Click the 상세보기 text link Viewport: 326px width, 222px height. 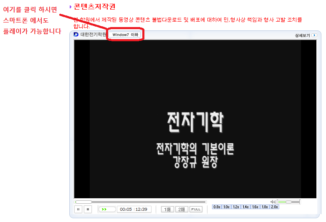coord(302,35)
